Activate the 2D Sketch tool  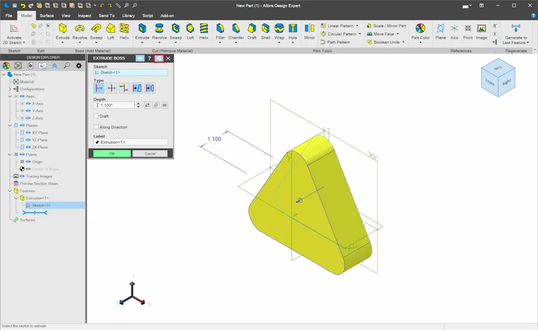[14, 34]
